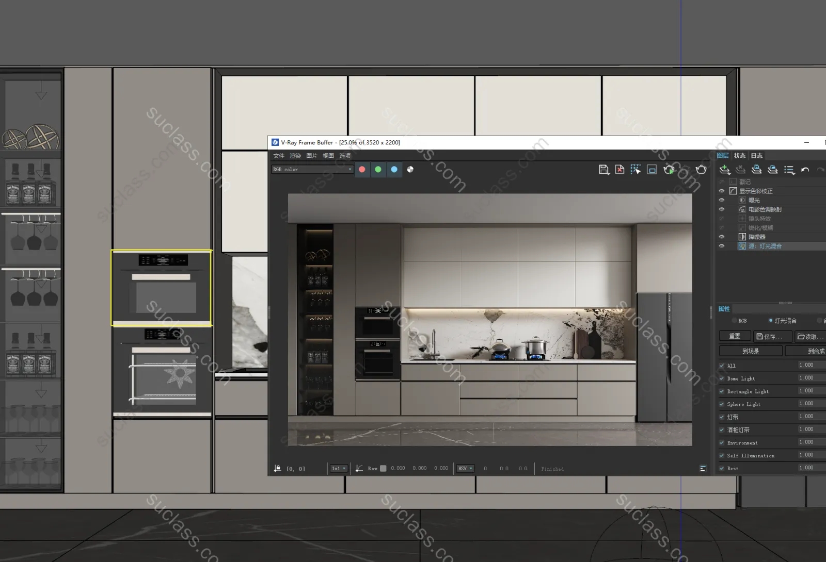The height and width of the screenshot is (562, 826).
Task: Click the load layer preset folder icon
Action: [773, 170]
